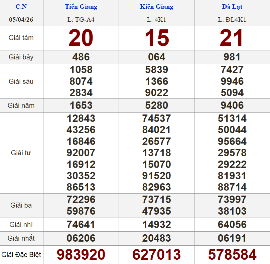The height and width of the screenshot is (264, 270).
Task: Open the Kiên Giang province link
Action: pos(156,7)
